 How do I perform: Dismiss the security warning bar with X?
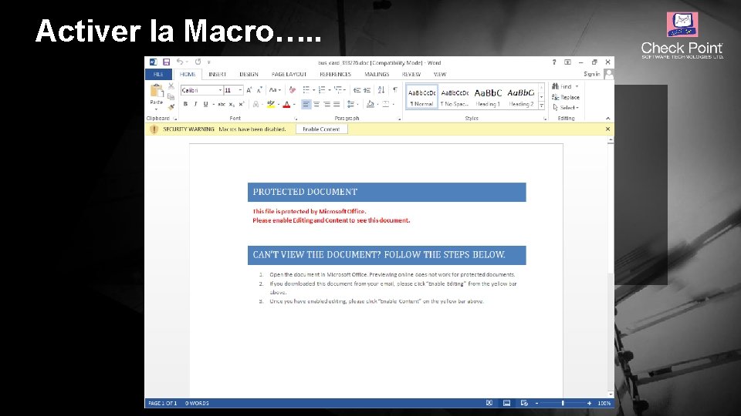607,129
